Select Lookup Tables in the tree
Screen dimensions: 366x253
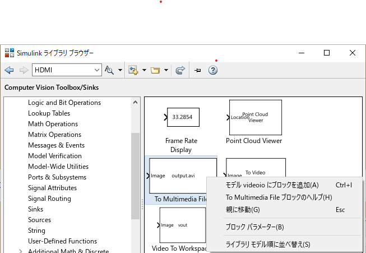pyautogui.click(x=49, y=113)
